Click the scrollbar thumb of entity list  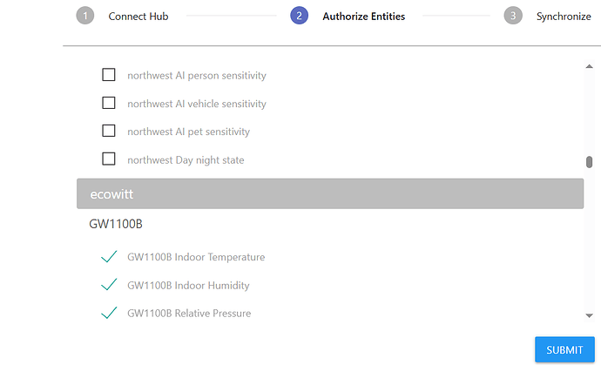coord(590,161)
